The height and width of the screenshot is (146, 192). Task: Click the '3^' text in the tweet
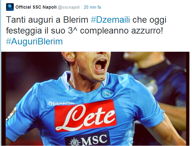point(73,30)
